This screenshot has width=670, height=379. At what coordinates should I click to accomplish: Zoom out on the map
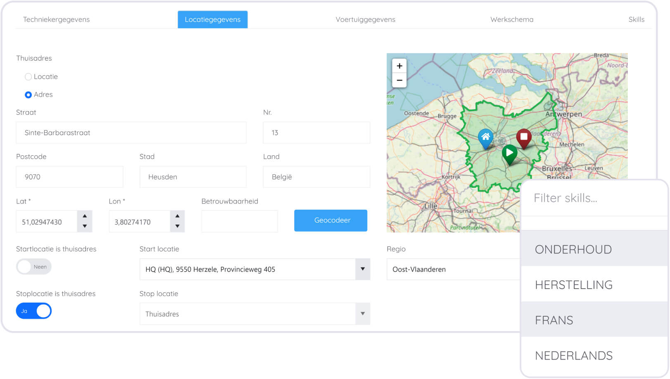pyautogui.click(x=399, y=80)
